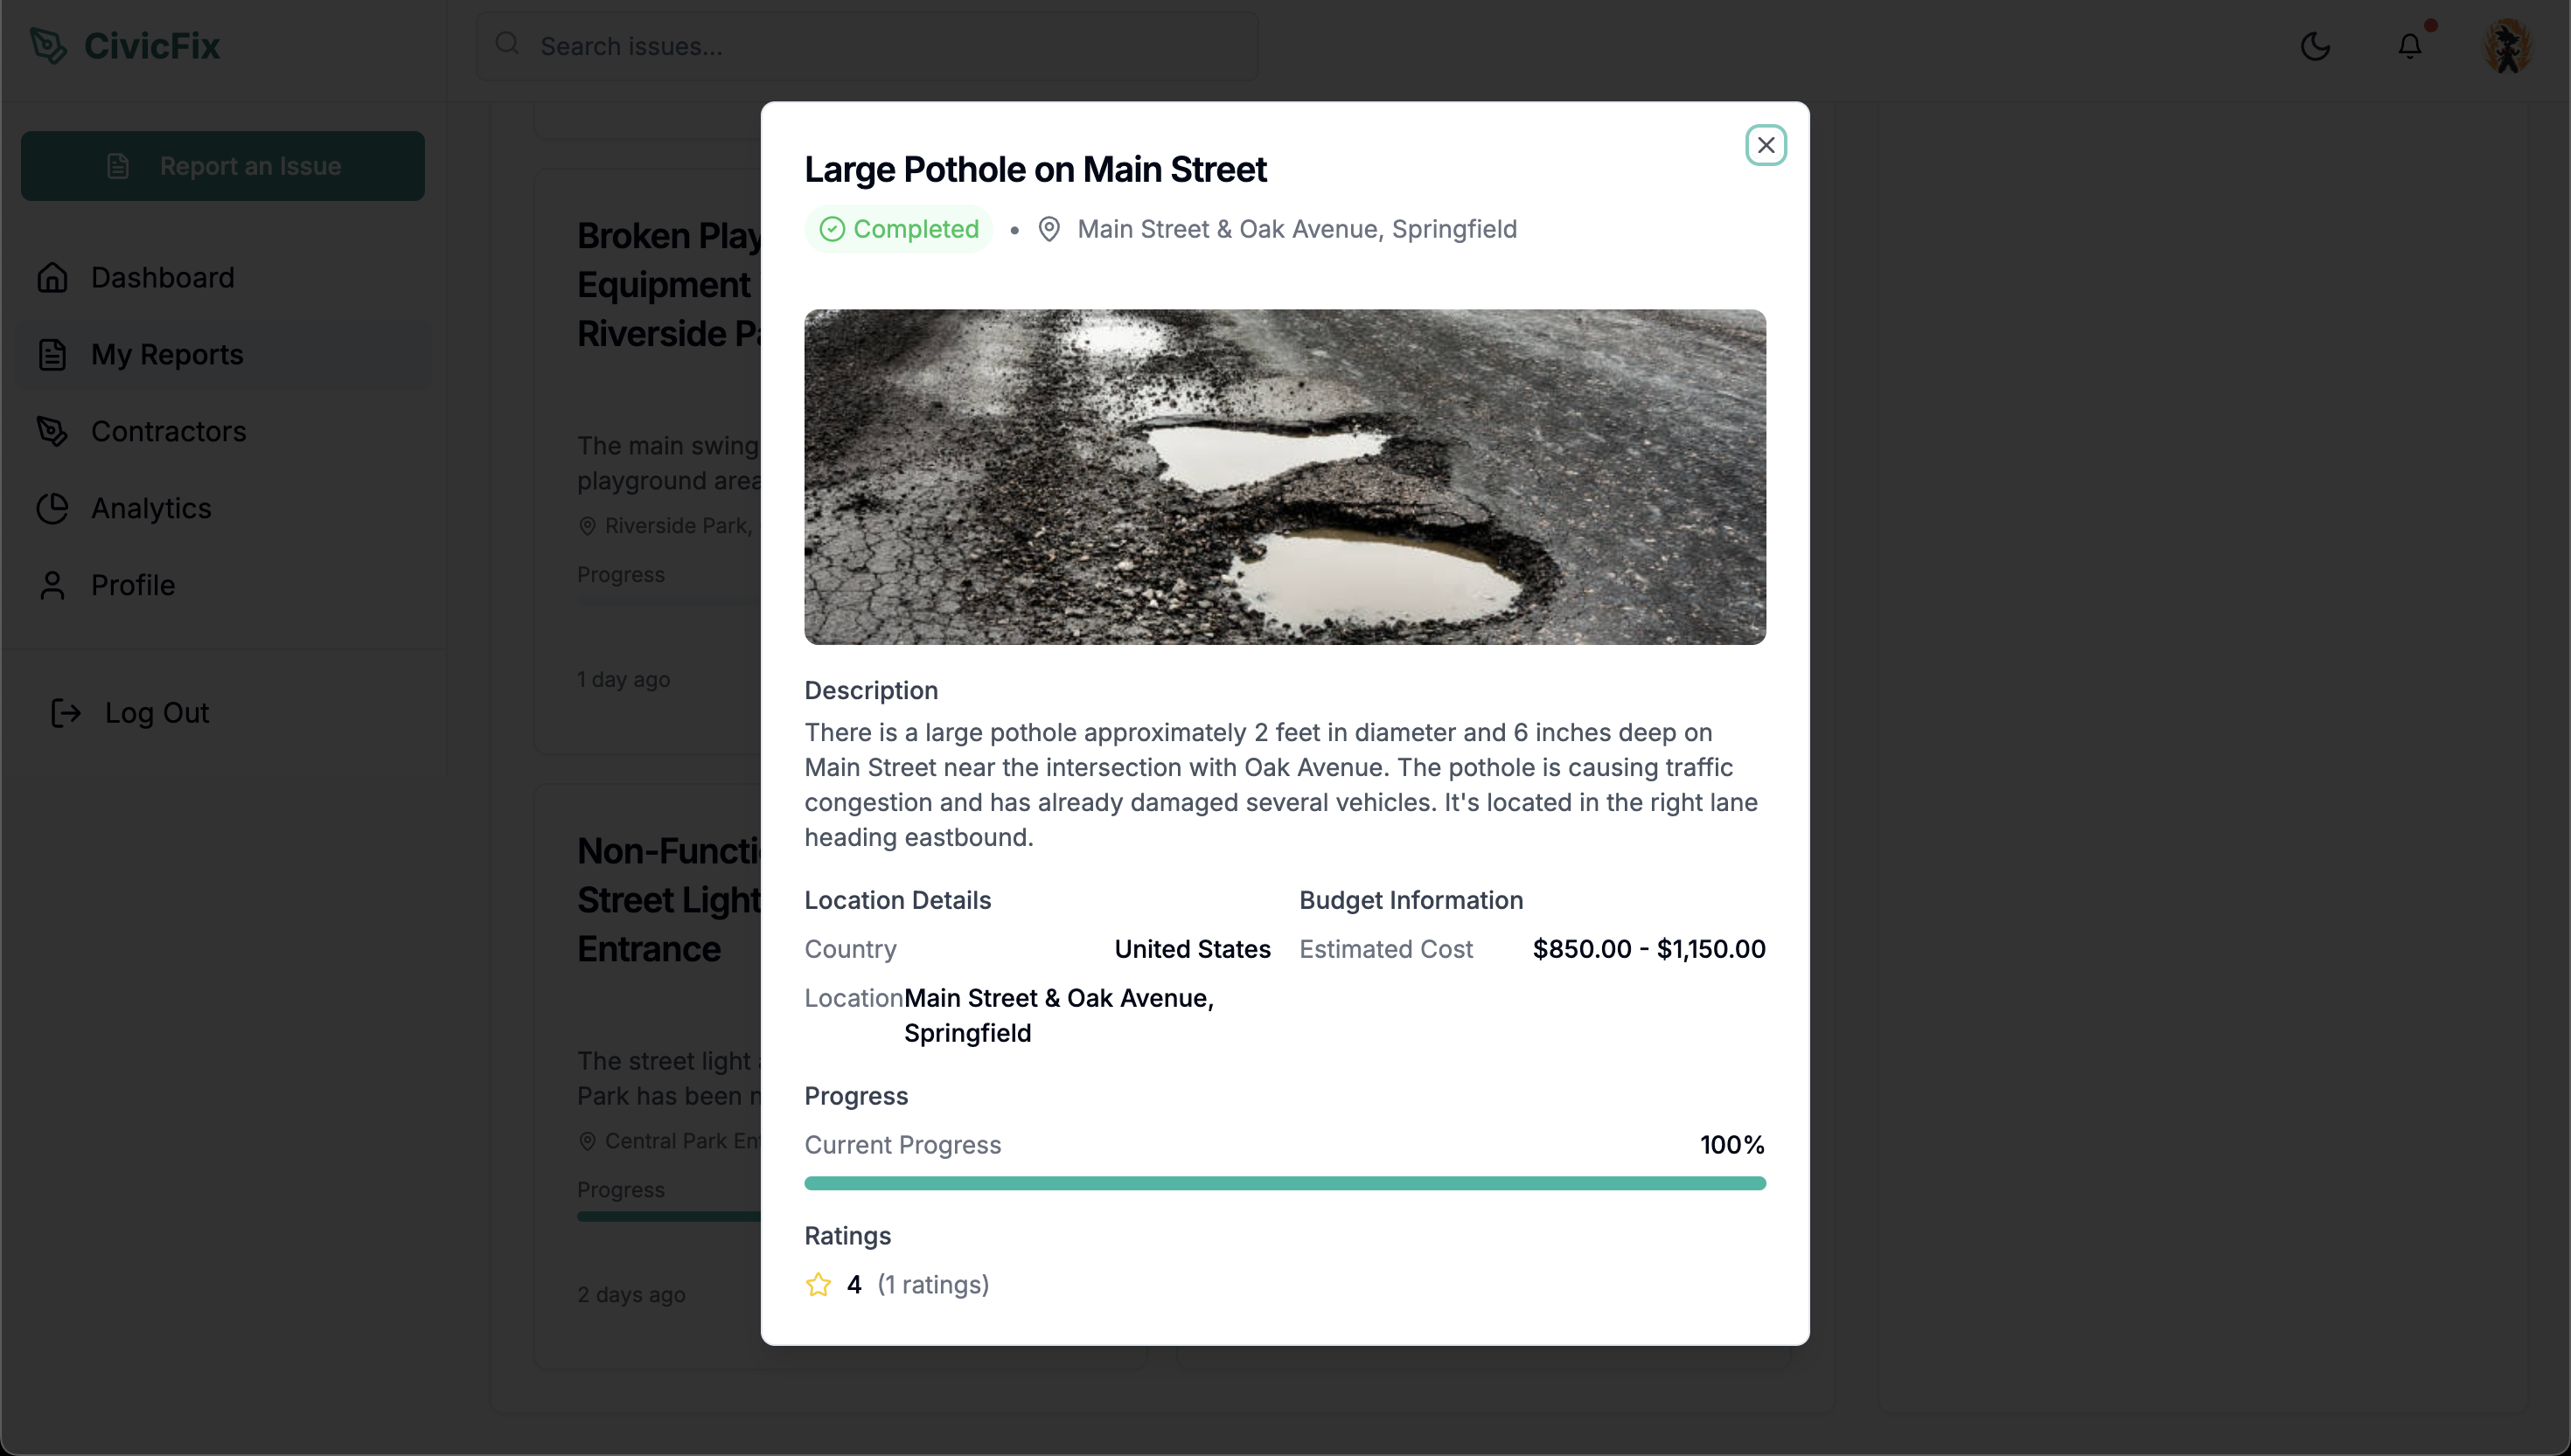
Task: Open the notifications bell
Action: tap(2410, 46)
